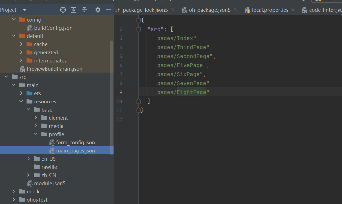The width and height of the screenshot is (342, 204).
Task: Close the oh-package.json5 tab
Action: coord(236,10)
